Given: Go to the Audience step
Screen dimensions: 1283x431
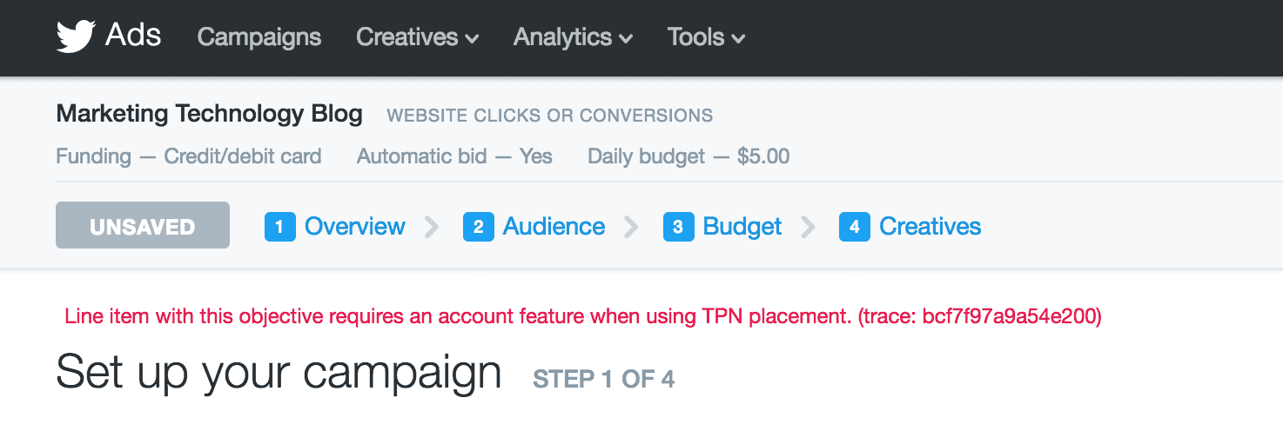Looking at the screenshot, I should point(554,227).
